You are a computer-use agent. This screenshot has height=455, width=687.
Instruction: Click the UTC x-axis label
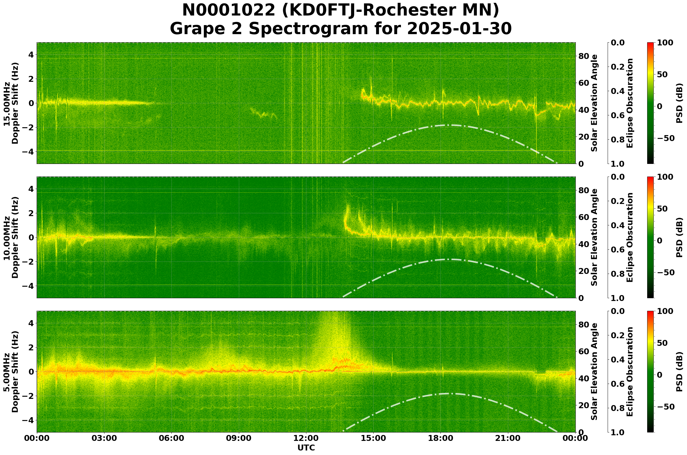306,448
